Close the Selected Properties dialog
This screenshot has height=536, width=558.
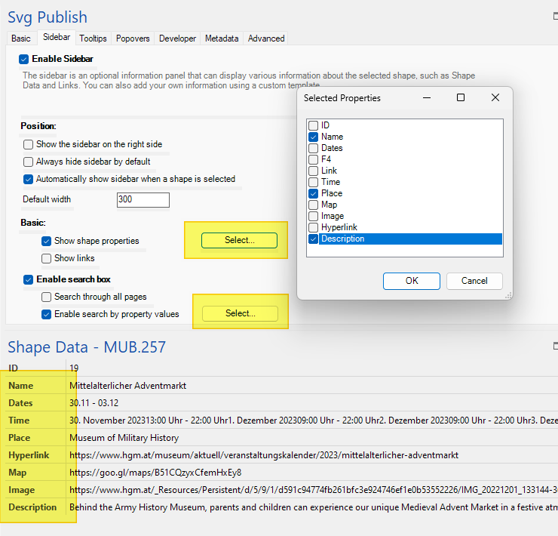(x=495, y=97)
